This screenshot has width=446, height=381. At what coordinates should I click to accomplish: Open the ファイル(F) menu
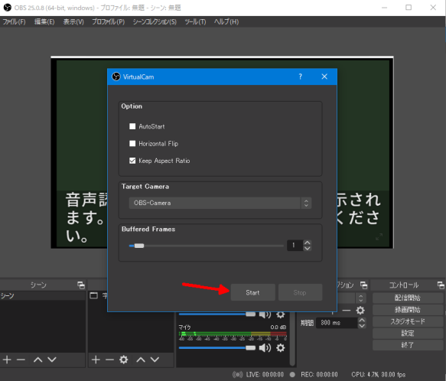(14, 22)
